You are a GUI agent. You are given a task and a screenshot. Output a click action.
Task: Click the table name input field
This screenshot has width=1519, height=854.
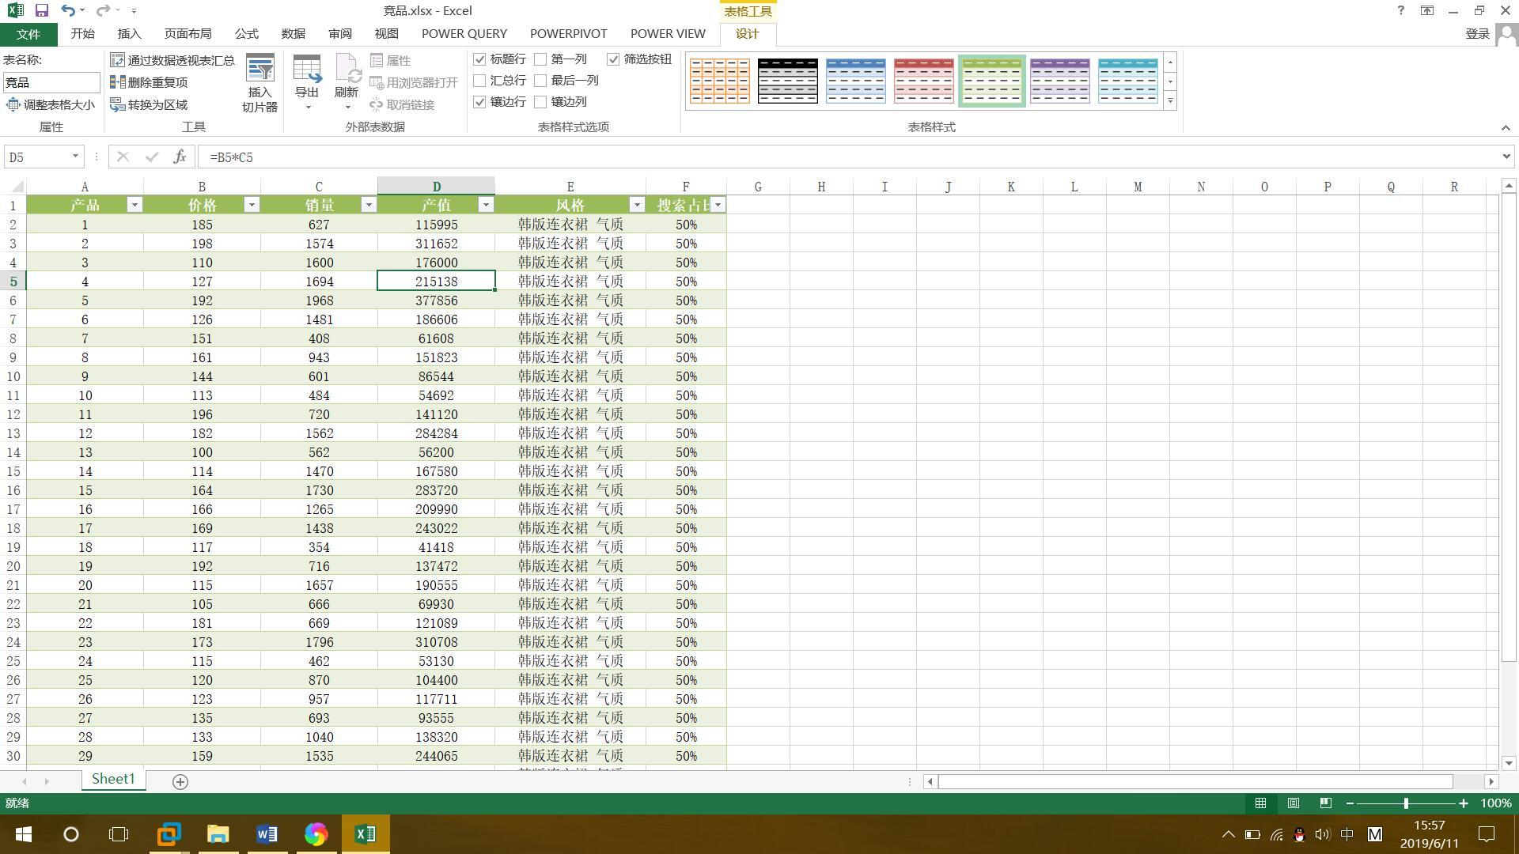pyautogui.click(x=51, y=82)
